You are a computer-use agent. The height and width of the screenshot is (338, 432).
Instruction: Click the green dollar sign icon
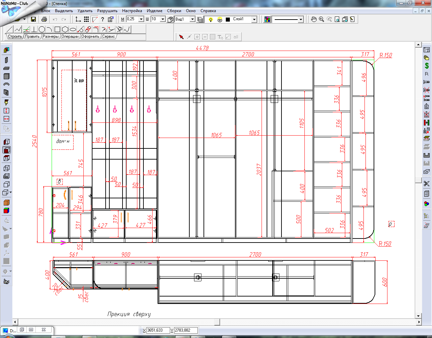[427, 66]
